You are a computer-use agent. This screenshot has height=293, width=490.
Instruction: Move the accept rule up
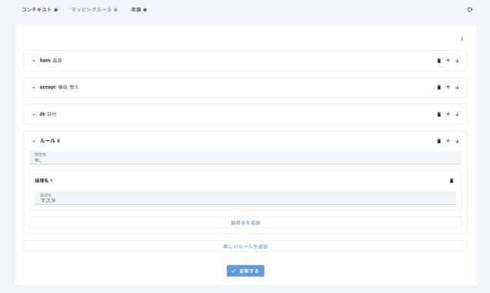[x=448, y=88]
